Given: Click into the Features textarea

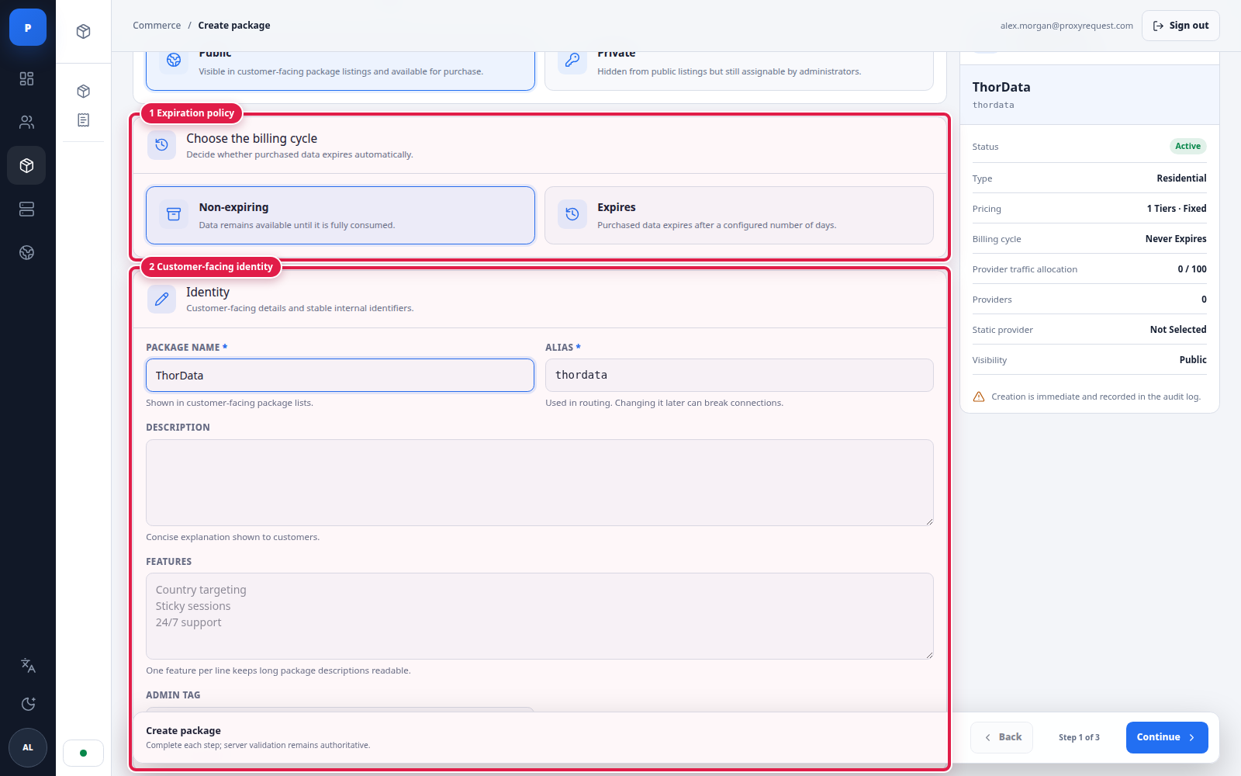Looking at the screenshot, I should [x=540, y=616].
